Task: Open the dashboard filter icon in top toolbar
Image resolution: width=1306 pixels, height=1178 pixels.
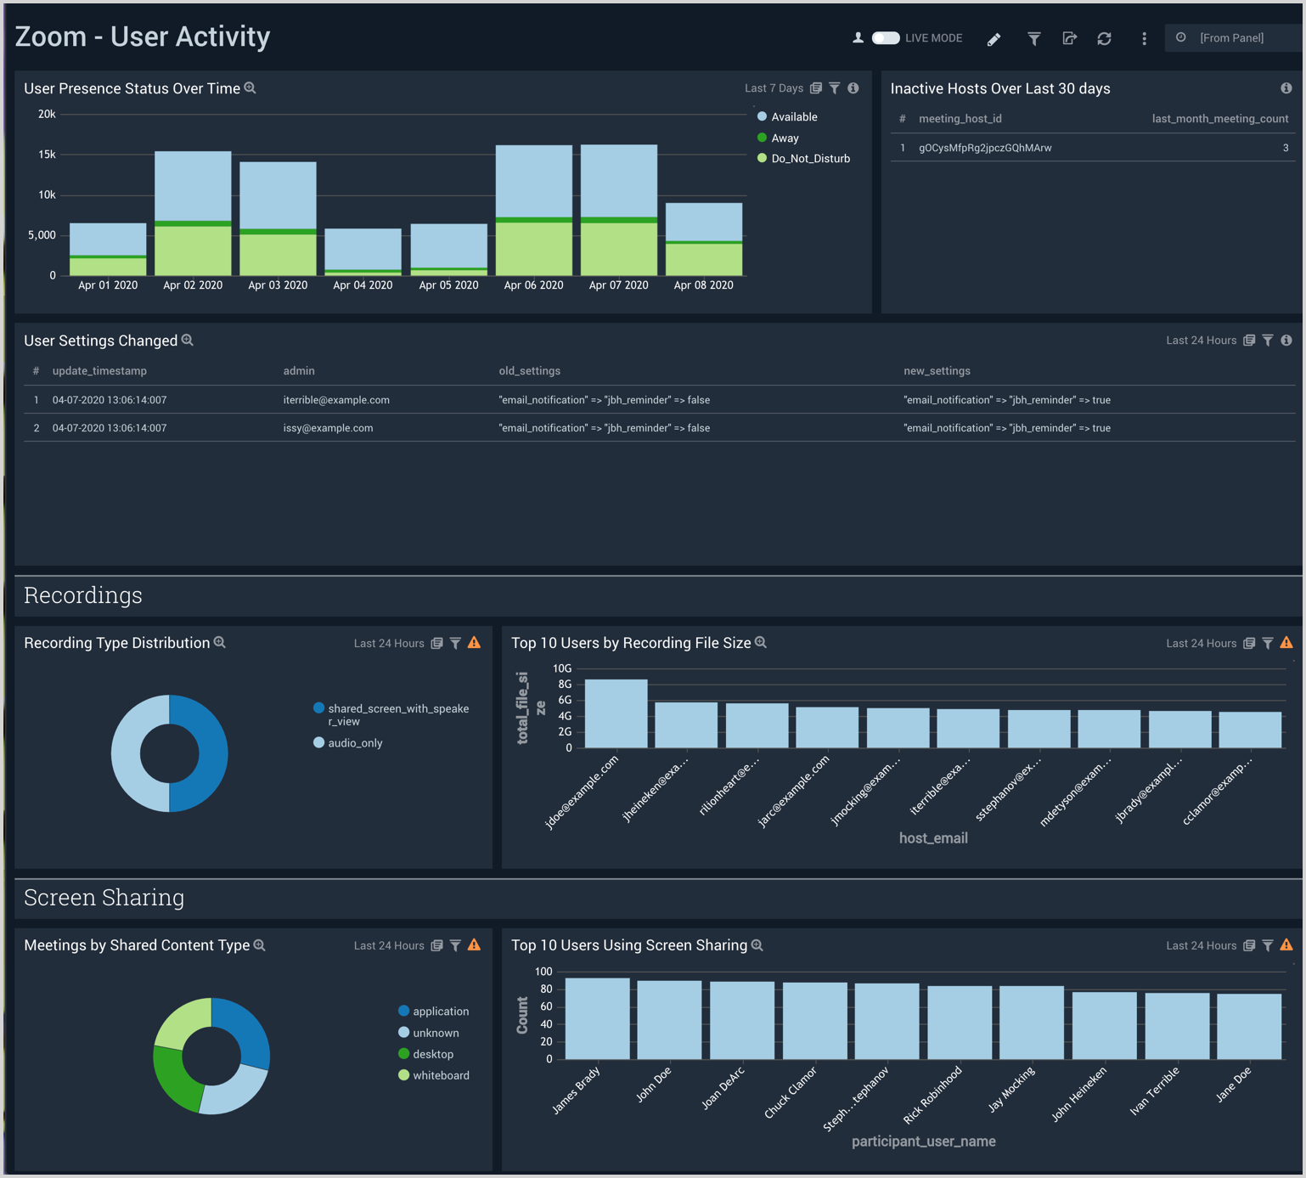Action: click(1033, 38)
